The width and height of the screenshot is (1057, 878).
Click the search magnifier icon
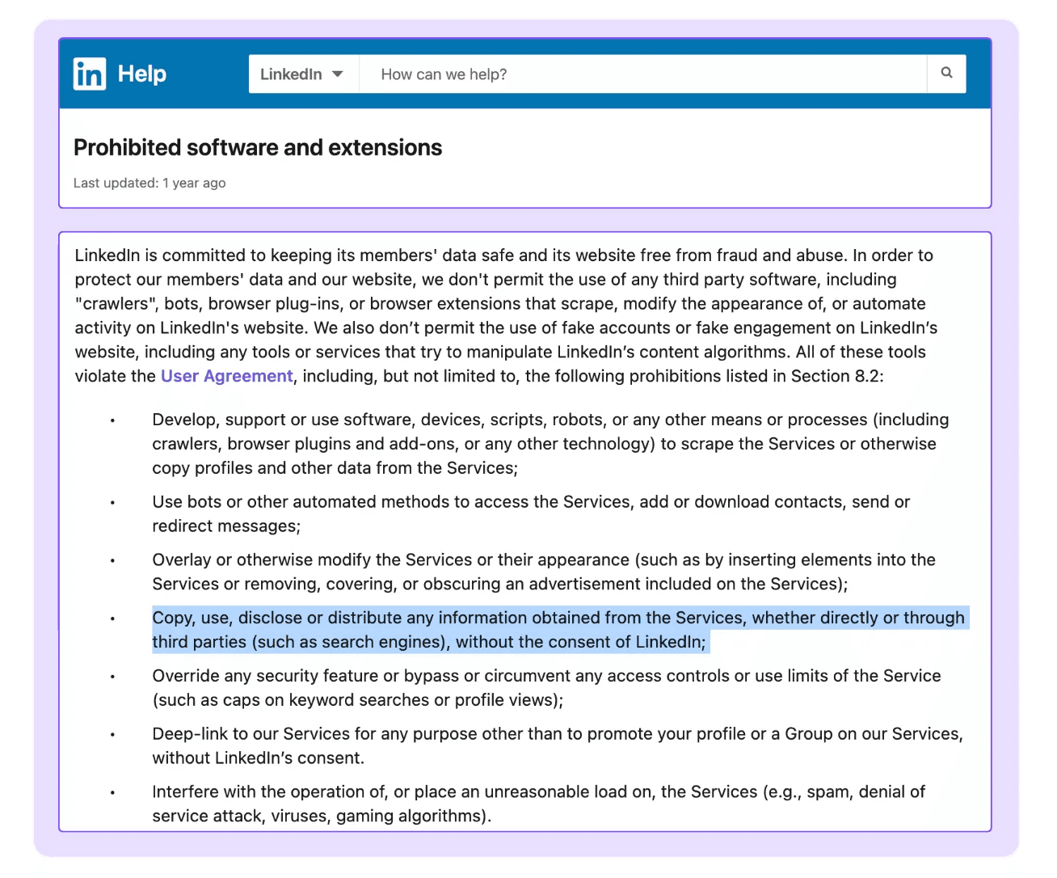(946, 74)
